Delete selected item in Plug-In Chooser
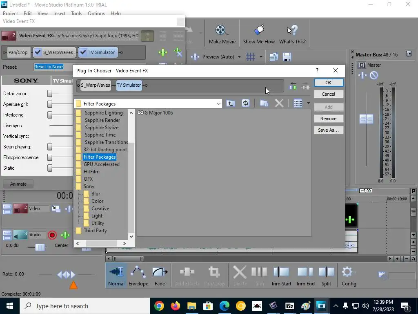Screen dimensions: 418x314 click(279, 103)
